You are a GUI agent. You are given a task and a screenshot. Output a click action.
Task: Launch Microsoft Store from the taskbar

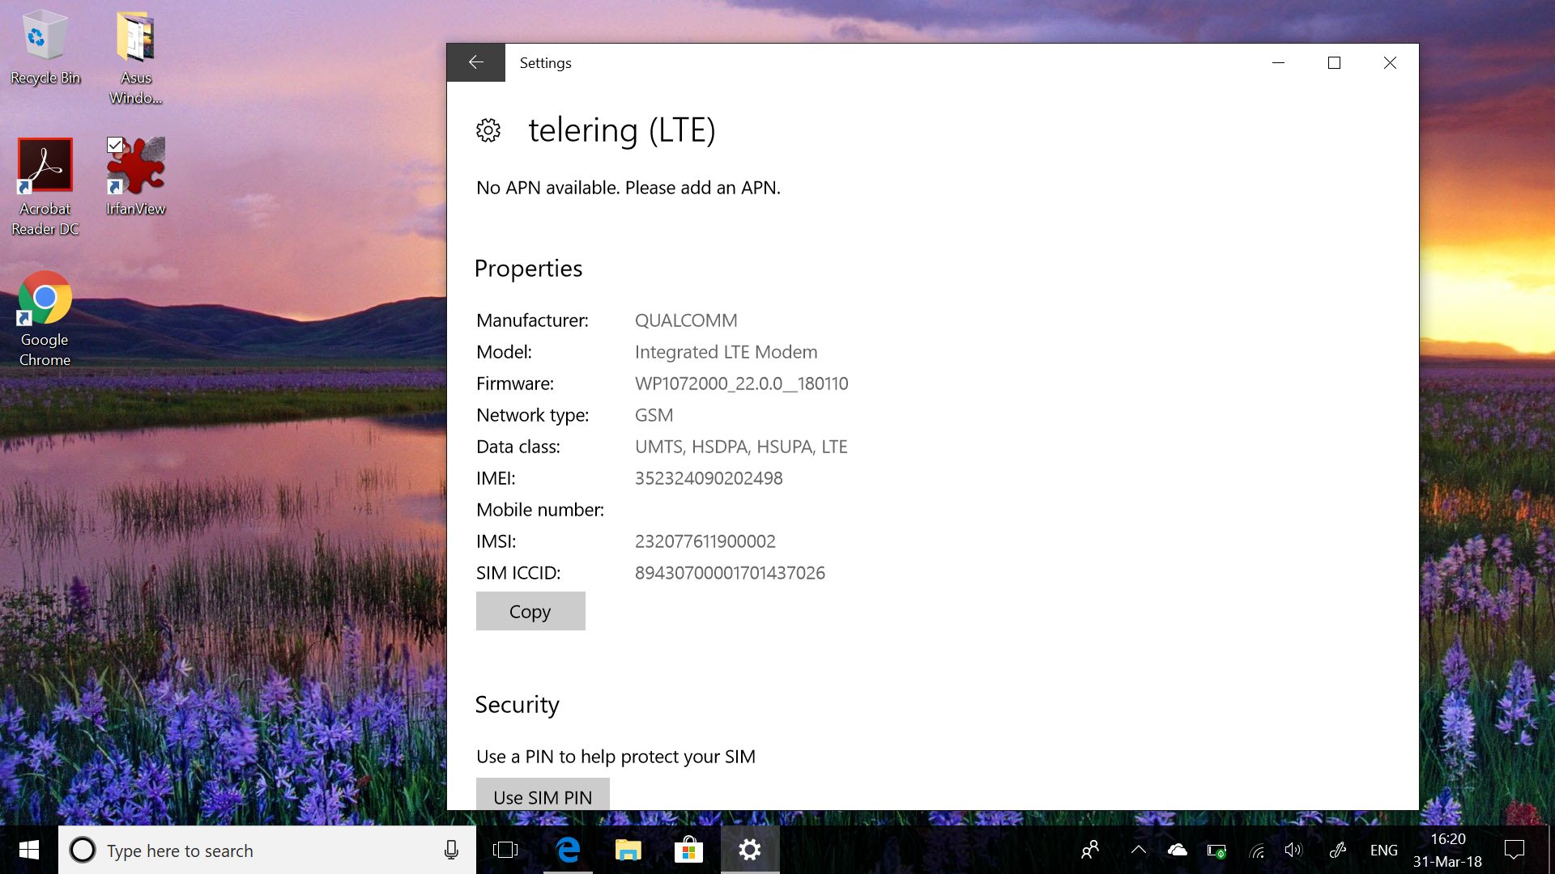click(x=688, y=850)
